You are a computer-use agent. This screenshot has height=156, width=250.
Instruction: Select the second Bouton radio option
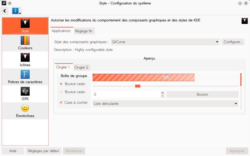click(x=61, y=92)
